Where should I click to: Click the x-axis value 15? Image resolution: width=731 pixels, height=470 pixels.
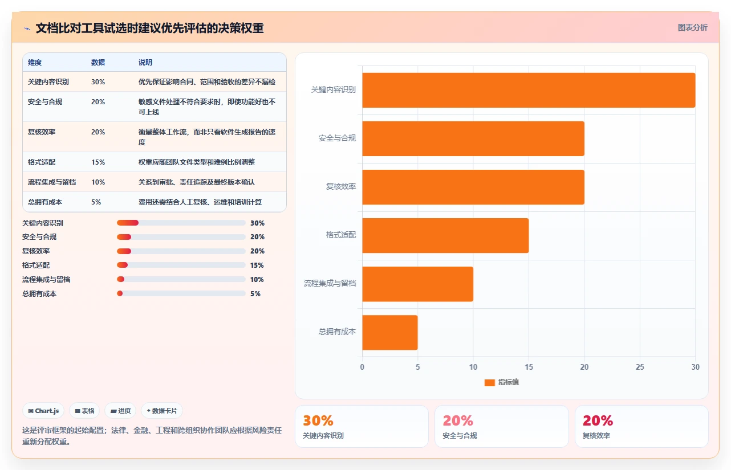click(x=529, y=367)
